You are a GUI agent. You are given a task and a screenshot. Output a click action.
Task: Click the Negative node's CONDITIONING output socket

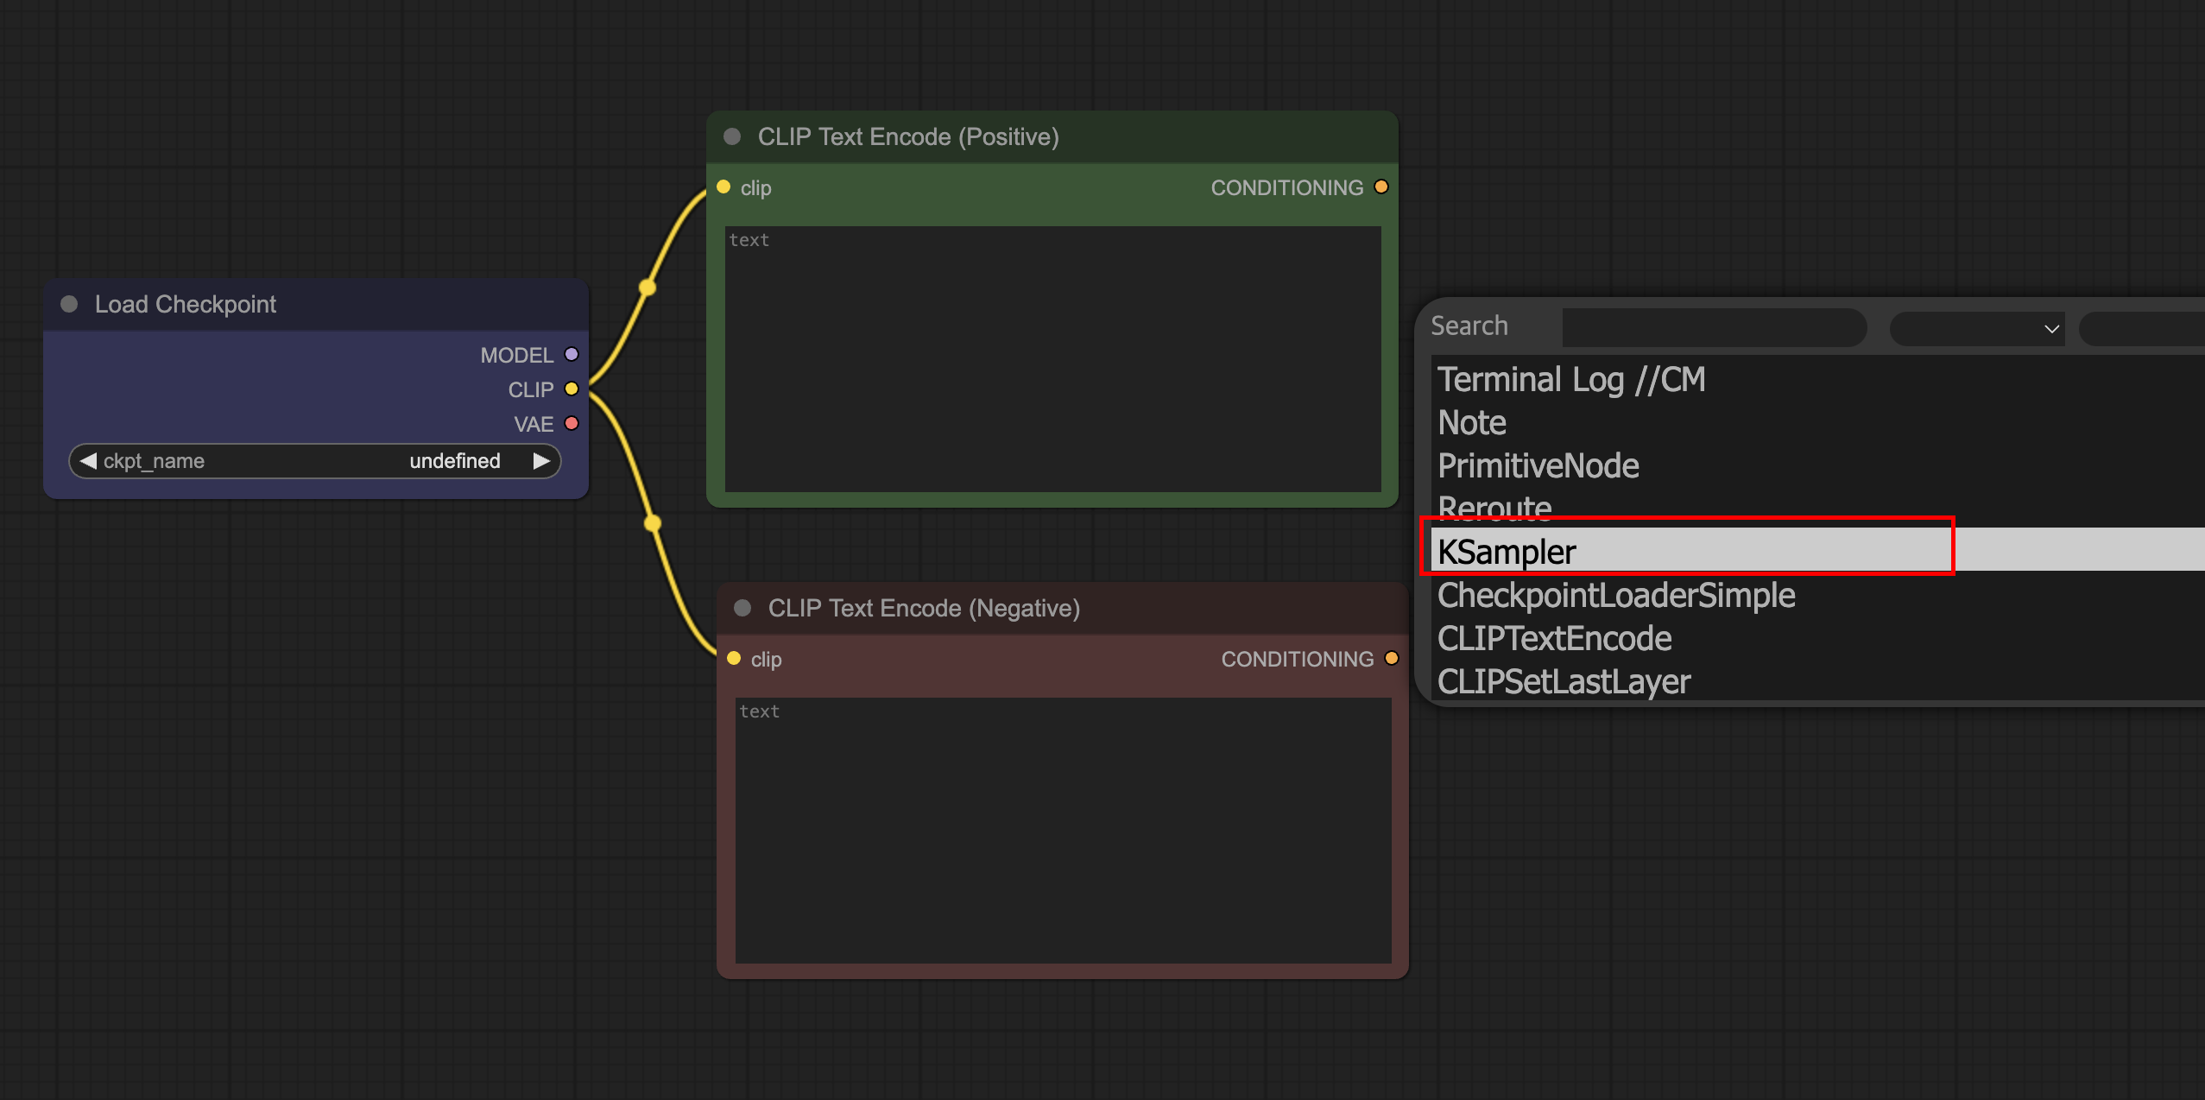coord(1391,659)
